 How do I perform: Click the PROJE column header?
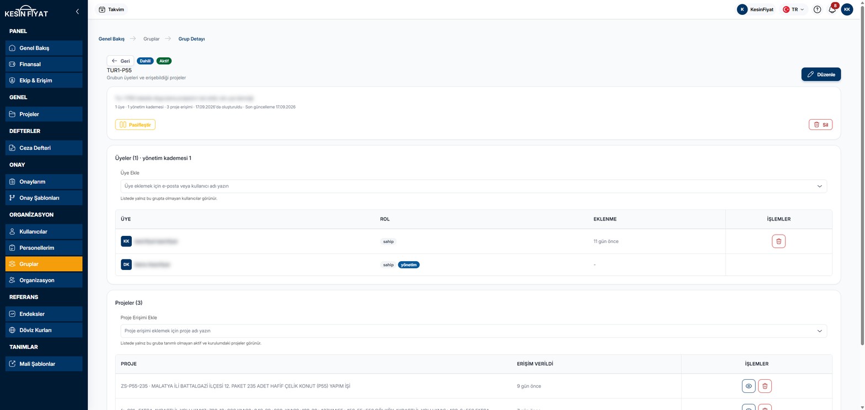pos(129,364)
